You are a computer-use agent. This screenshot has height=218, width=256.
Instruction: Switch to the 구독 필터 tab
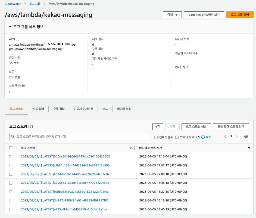59,109
